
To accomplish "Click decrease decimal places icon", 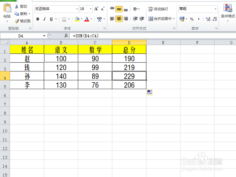I will [x=214, y=19].
